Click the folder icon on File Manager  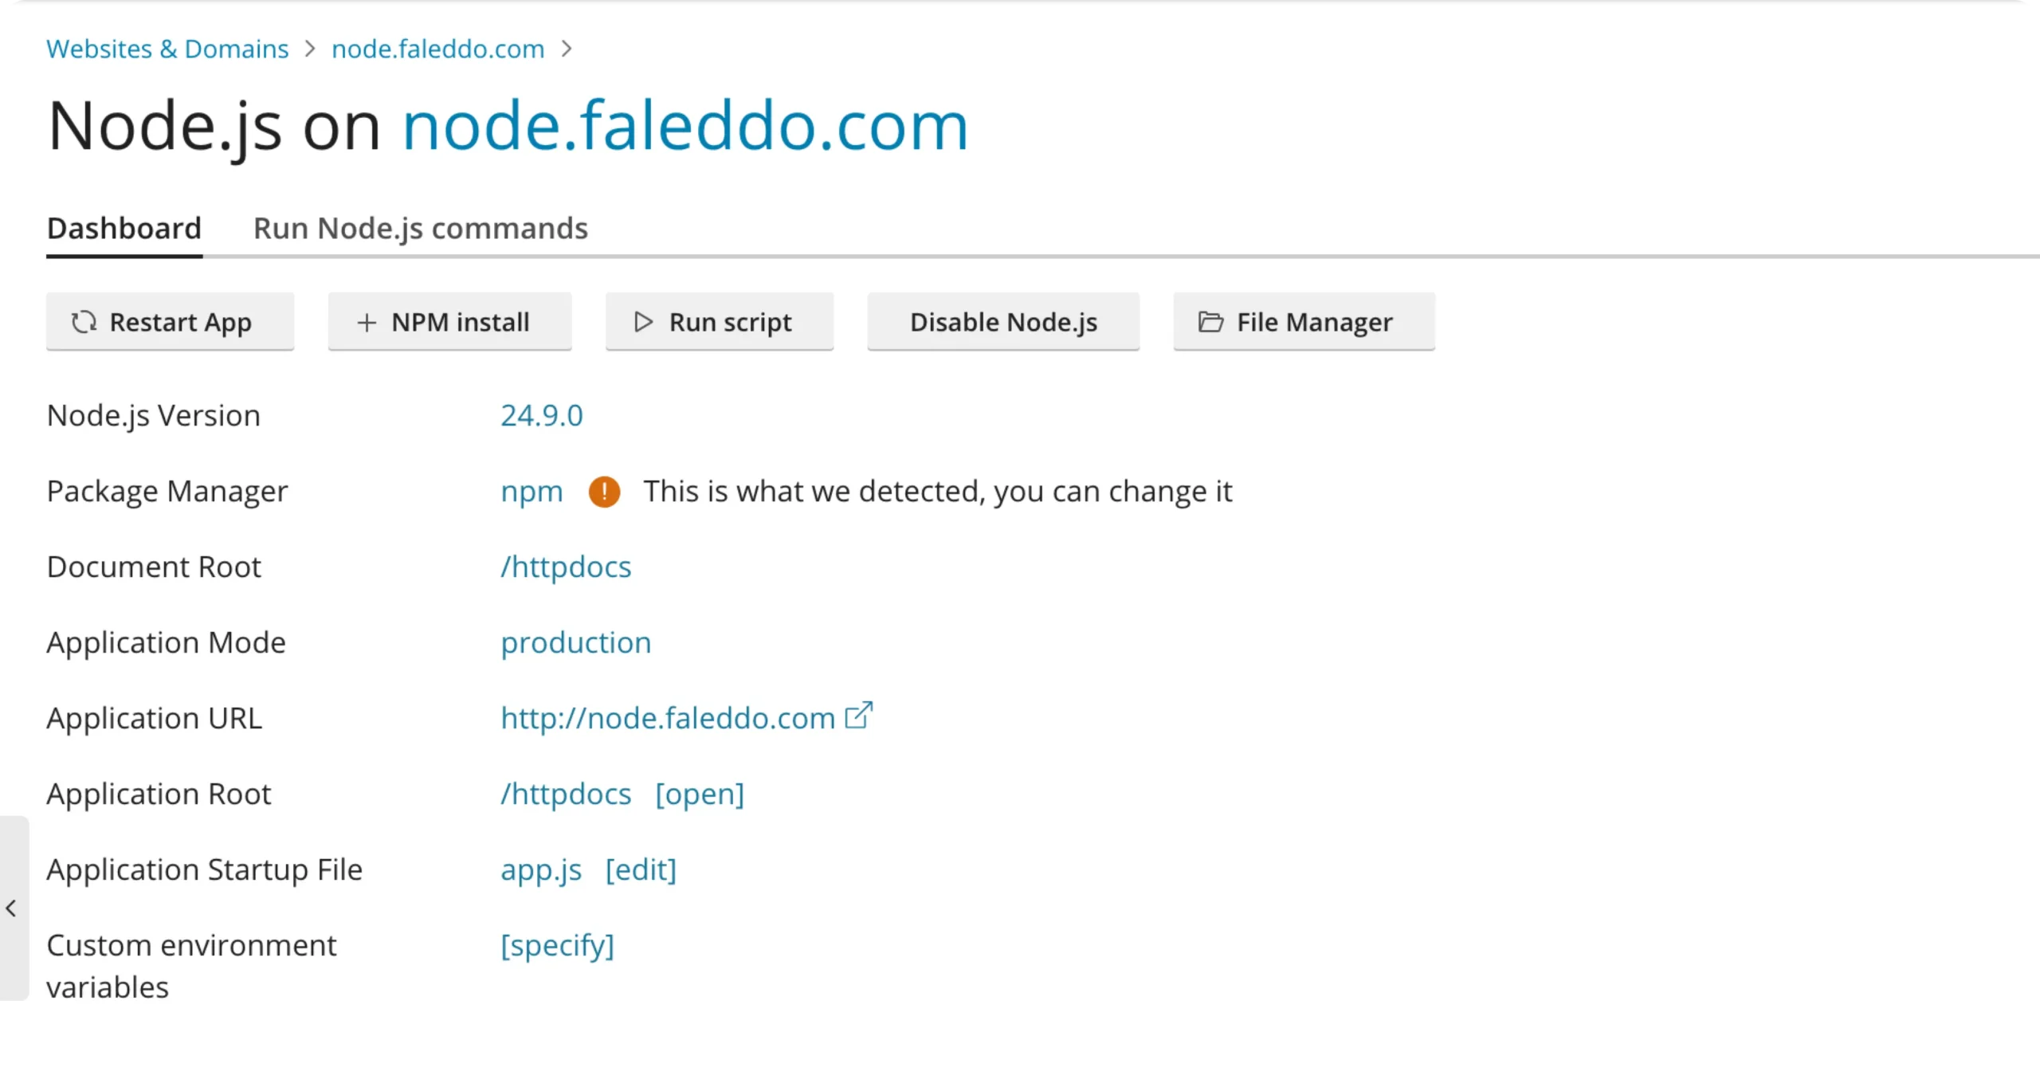click(x=1210, y=322)
